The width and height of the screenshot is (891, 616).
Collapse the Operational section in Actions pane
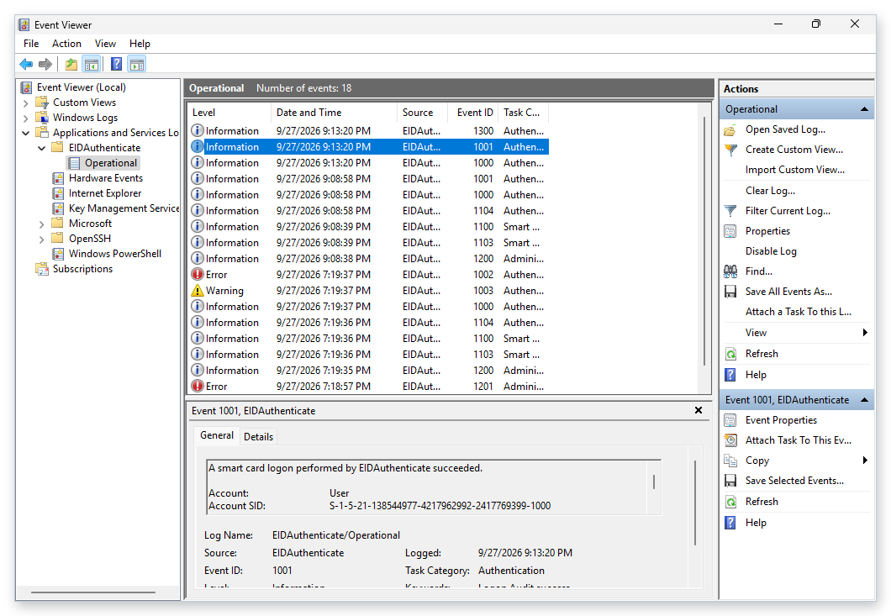click(x=864, y=109)
